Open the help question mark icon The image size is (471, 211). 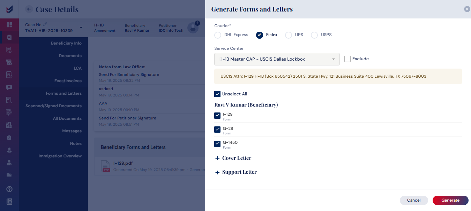9,189
